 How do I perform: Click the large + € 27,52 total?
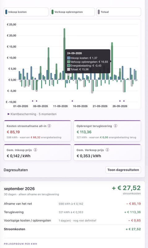coord(126,188)
